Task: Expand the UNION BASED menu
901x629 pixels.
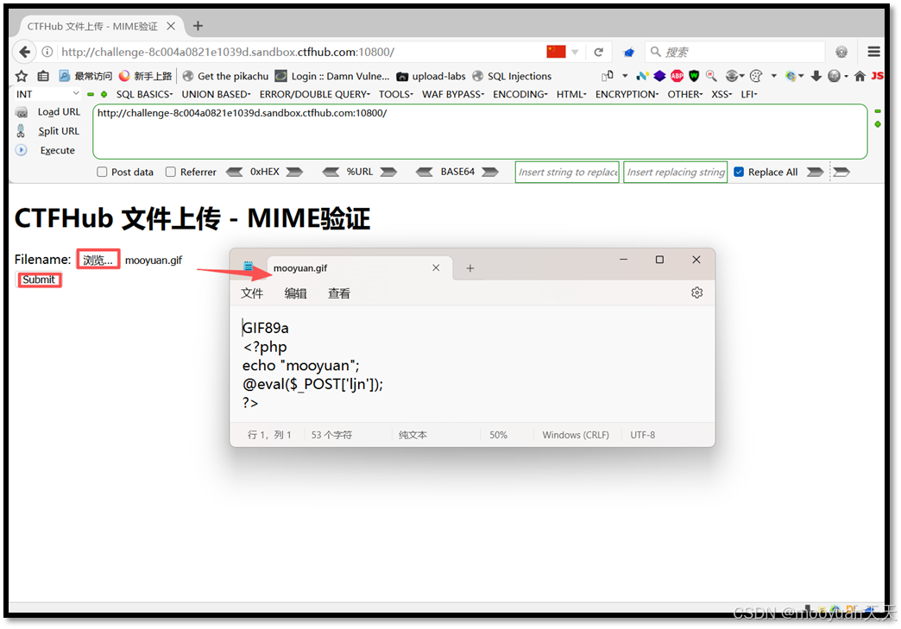Action: point(216,94)
